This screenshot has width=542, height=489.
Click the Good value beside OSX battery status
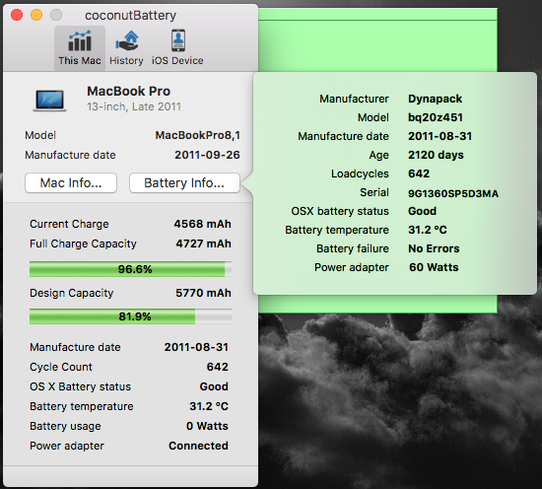click(x=422, y=211)
